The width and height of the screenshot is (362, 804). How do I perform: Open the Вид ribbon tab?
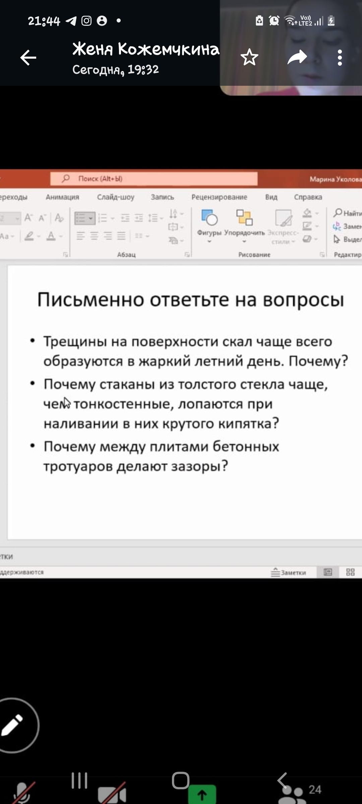[271, 197]
